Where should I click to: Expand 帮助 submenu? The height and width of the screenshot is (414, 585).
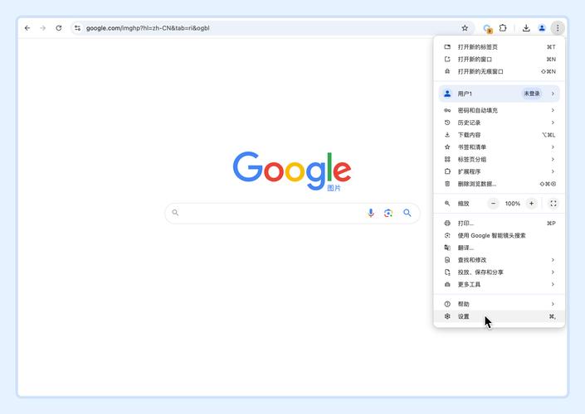click(x=500, y=304)
